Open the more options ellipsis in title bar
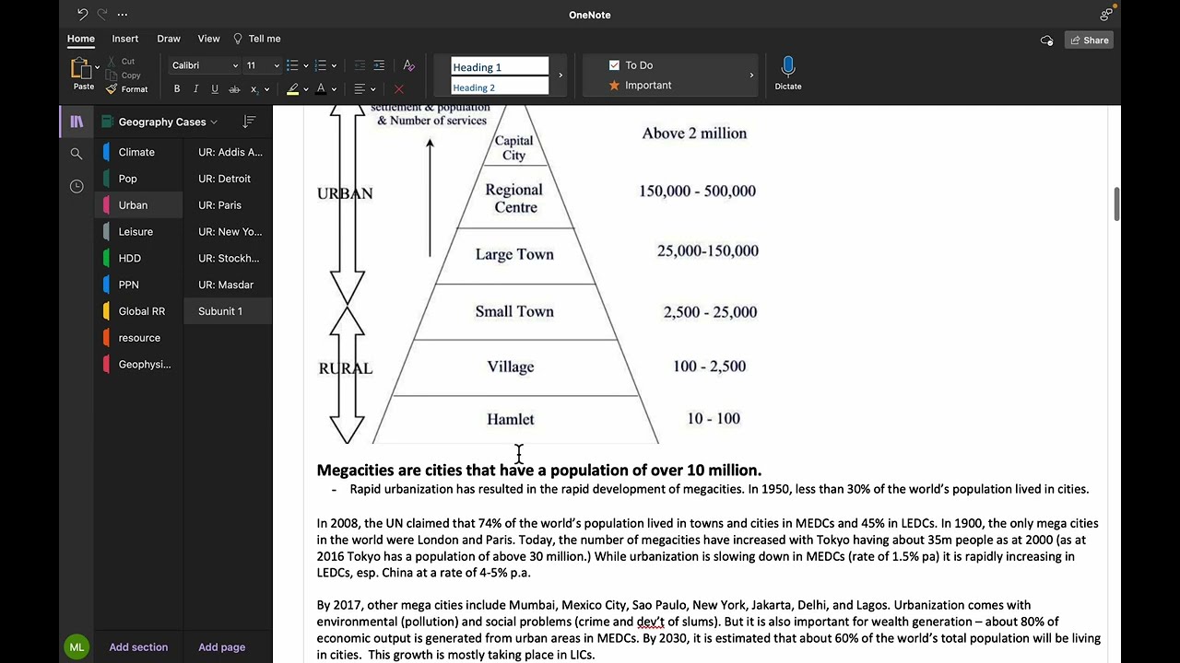The height and width of the screenshot is (663, 1180). pos(123,15)
